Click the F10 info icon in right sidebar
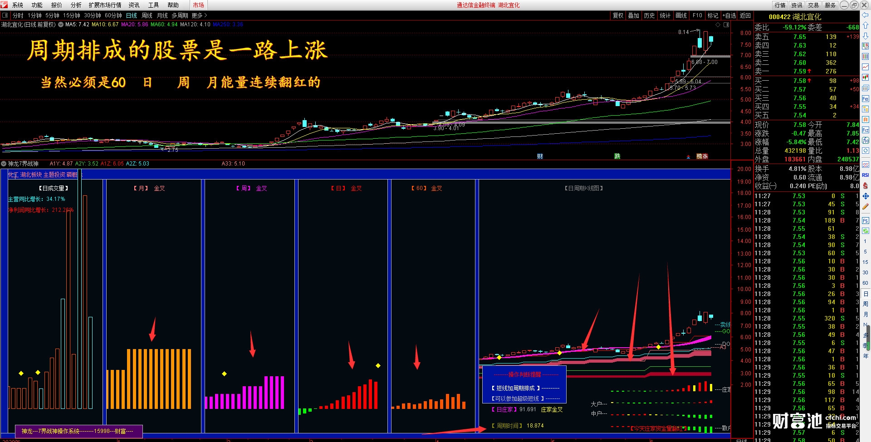 click(865, 98)
